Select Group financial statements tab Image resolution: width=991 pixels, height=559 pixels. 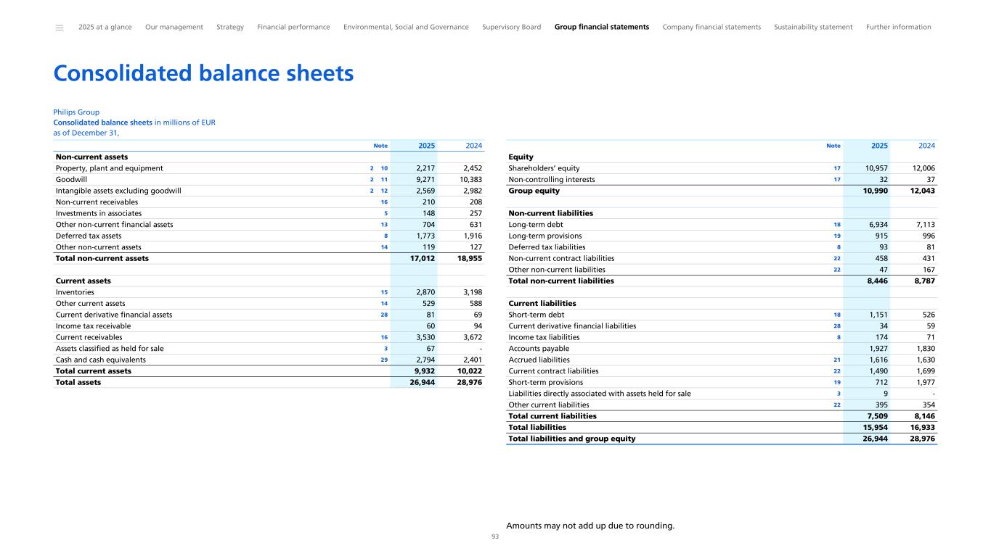coord(601,28)
